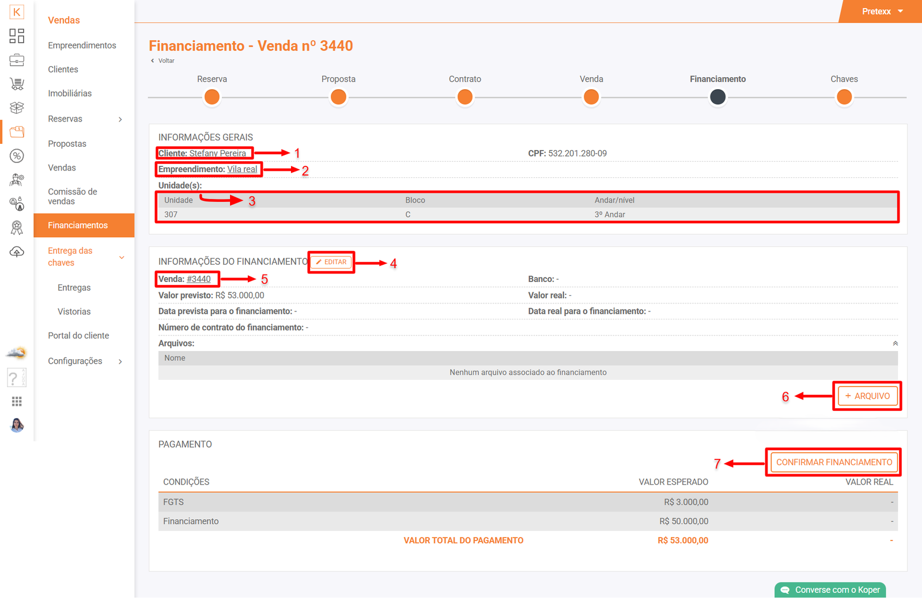Viewport: 922px width, 598px height.
Task: Collapse the Arquivos section chevron
Action: [x=895, y=344]
